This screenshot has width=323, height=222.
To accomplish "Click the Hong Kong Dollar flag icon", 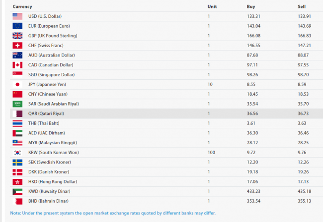I will [17, 182].
